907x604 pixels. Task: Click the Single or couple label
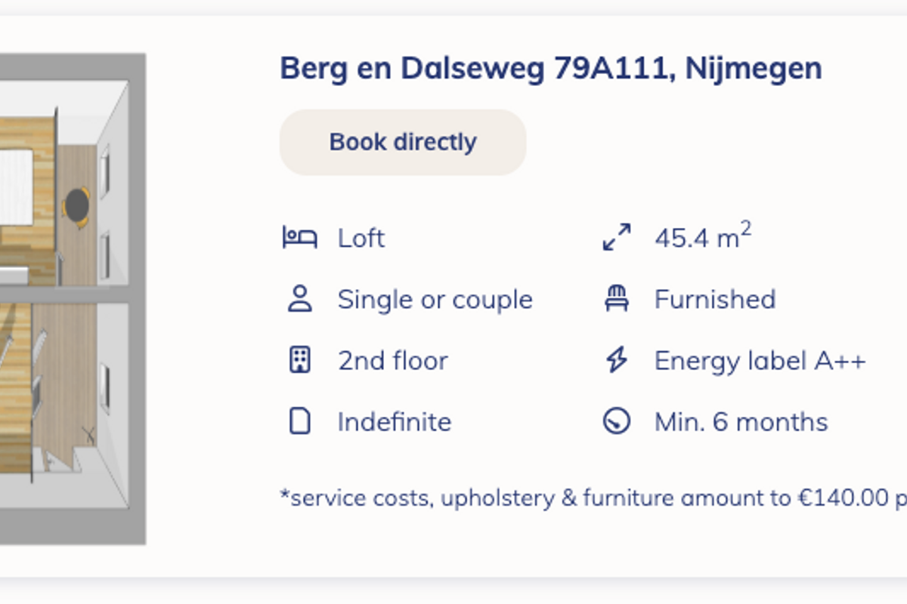pos(435,300)
